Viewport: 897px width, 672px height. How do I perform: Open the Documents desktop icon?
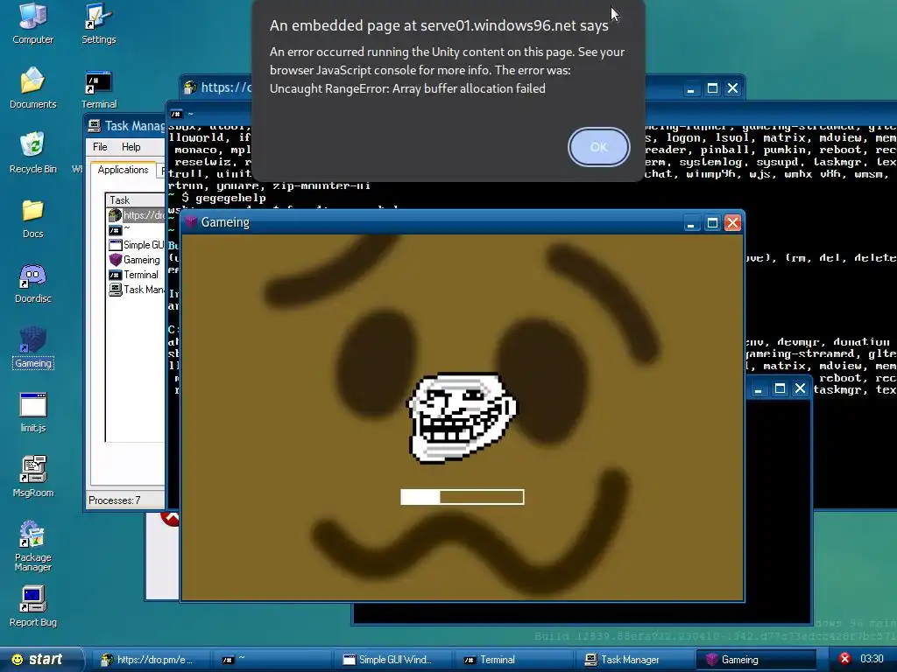[x=32, y=88]
